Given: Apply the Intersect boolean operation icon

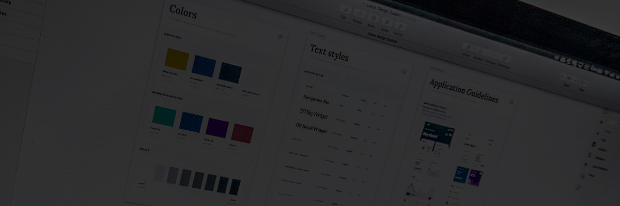Looking at the screenshot, I should click(x=492, y=55).
